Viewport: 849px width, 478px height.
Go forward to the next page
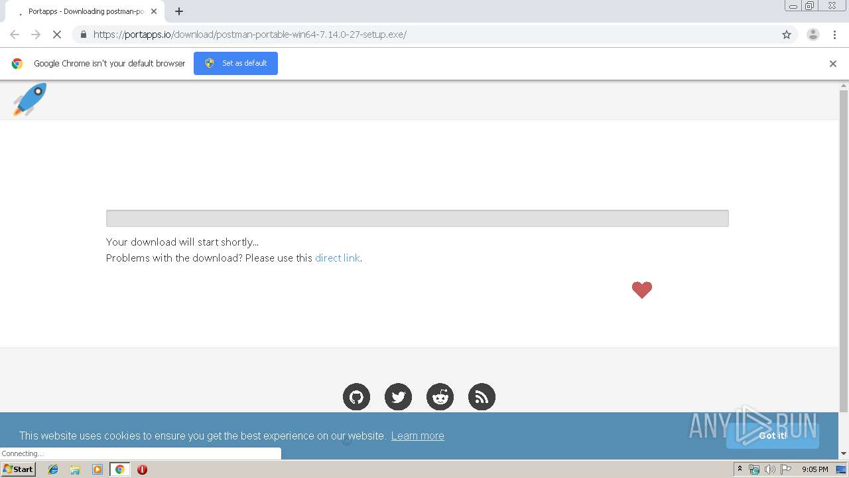pos(36,35)
